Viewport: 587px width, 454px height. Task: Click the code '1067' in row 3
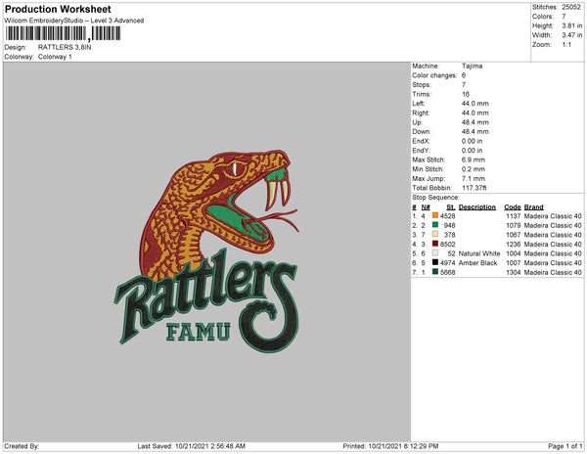pyautogui.click(x=514, y=235)
